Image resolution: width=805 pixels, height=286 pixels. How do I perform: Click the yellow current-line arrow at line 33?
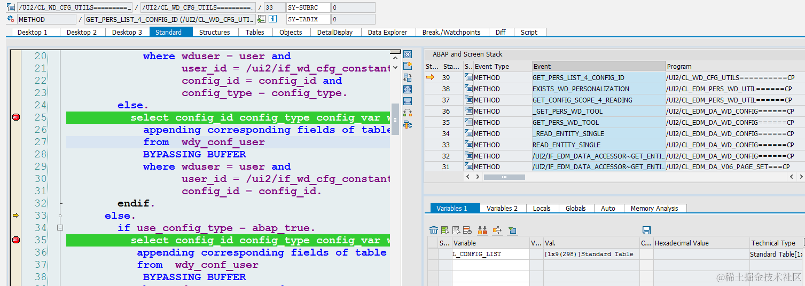(15, 216)
